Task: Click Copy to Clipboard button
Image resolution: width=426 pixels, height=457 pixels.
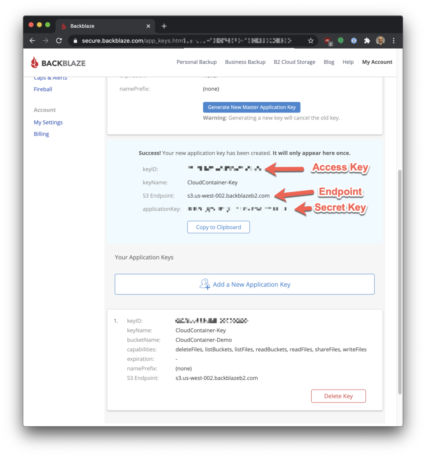Action: tap(218, 227)
